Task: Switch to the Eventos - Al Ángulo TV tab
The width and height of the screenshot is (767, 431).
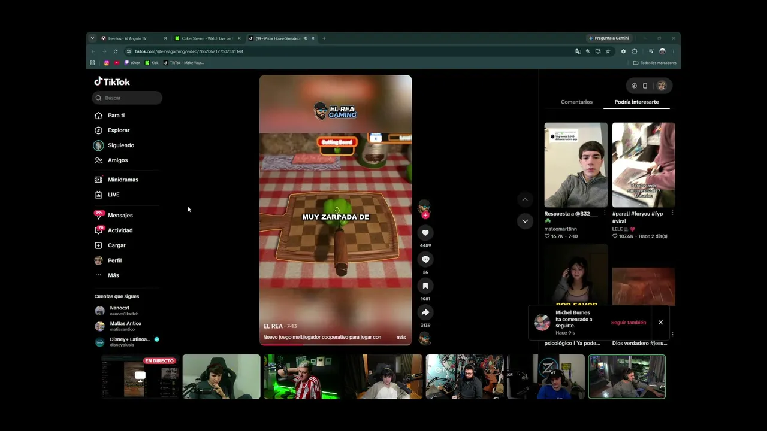Action: point(133,38)
